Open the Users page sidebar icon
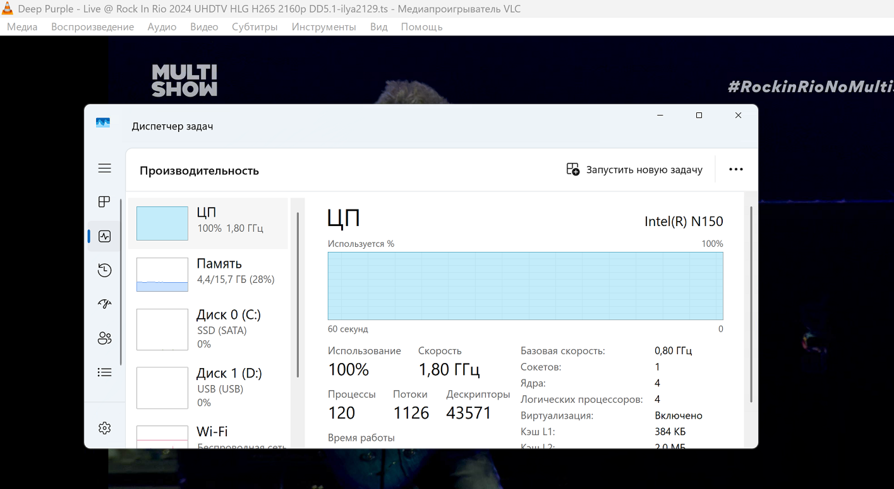Image resolution: width=894 pixels, height=489 pixels. 104,338
